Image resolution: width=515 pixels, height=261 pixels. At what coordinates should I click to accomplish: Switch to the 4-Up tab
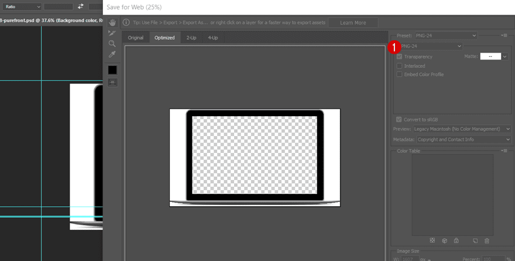213,38
